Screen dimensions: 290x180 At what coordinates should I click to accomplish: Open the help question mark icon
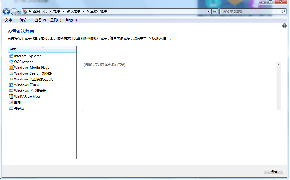pyautogui.click(x=284, y=26)
